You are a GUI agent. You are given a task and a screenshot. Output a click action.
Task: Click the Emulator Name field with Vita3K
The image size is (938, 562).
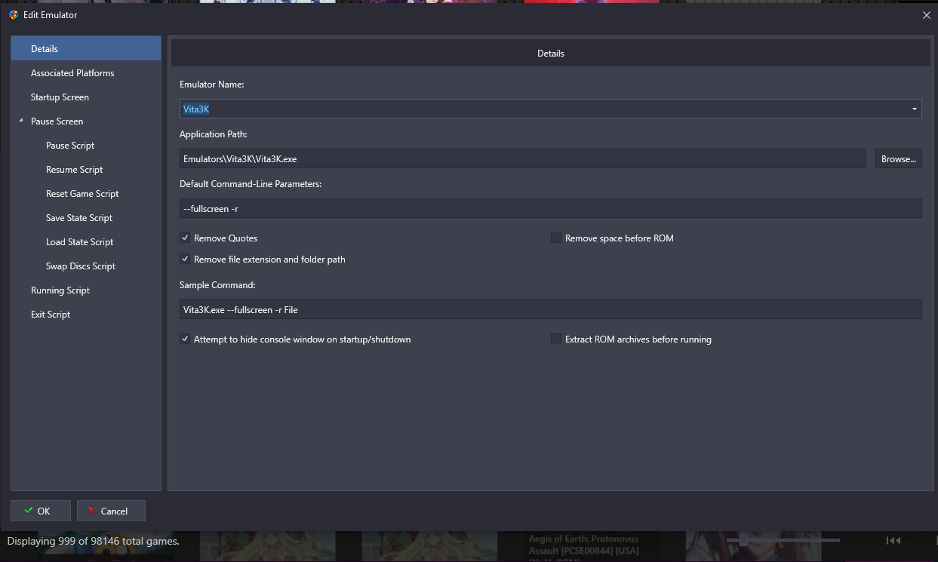tap(550, 109)
